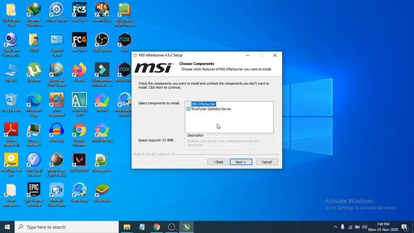Select the Gameloop desktop icon
Screen dimensions: 414x233
coord(79,193)
